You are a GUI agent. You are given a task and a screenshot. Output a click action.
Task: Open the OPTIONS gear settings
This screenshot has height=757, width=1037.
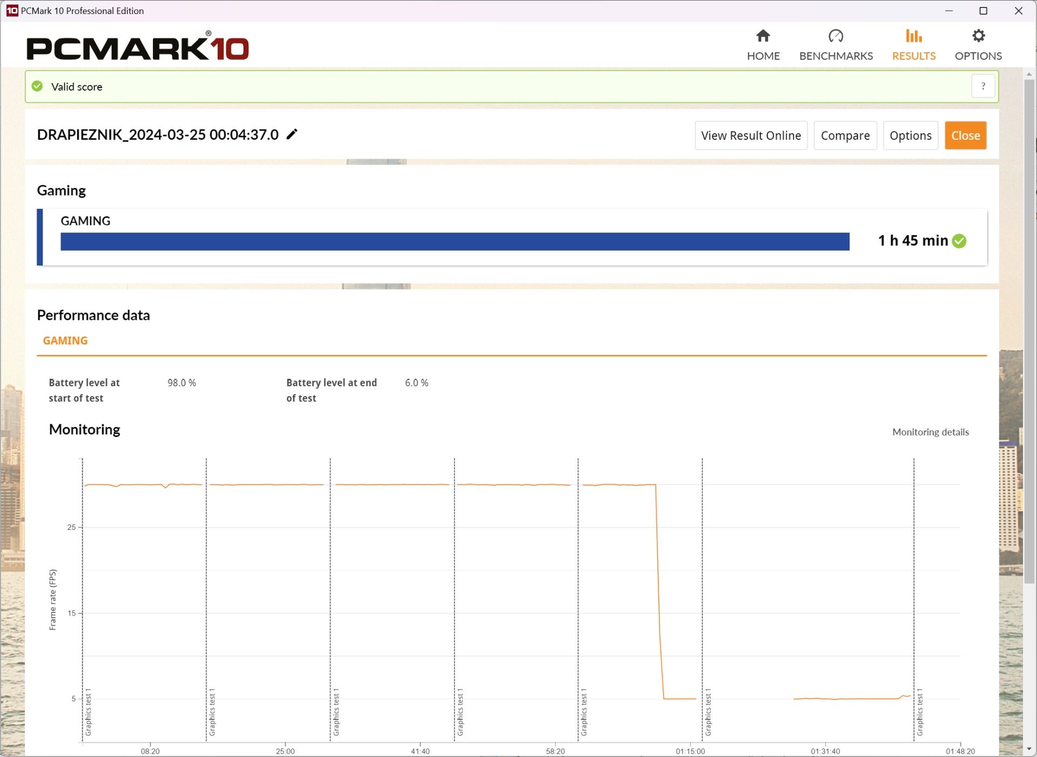pyautogui.click(x=978, y=45)
